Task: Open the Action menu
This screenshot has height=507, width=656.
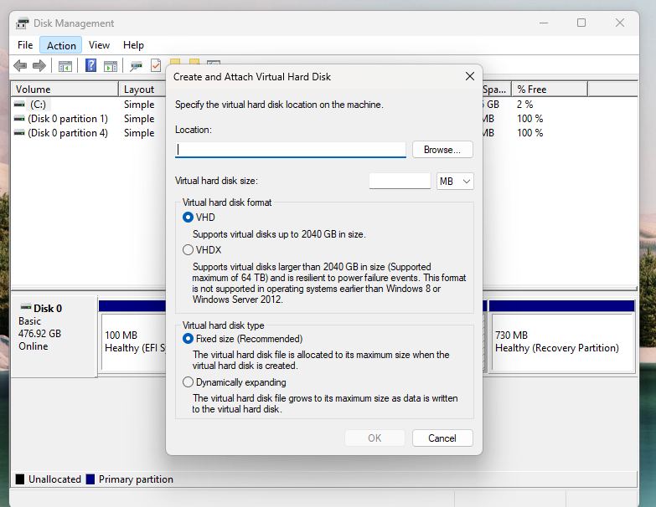Action: pos(61,45)
